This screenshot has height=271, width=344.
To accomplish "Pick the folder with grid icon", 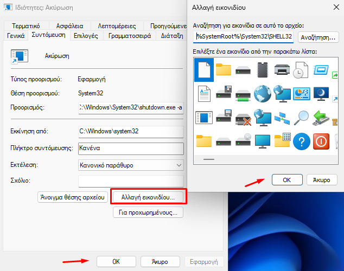I will point(282,140).
